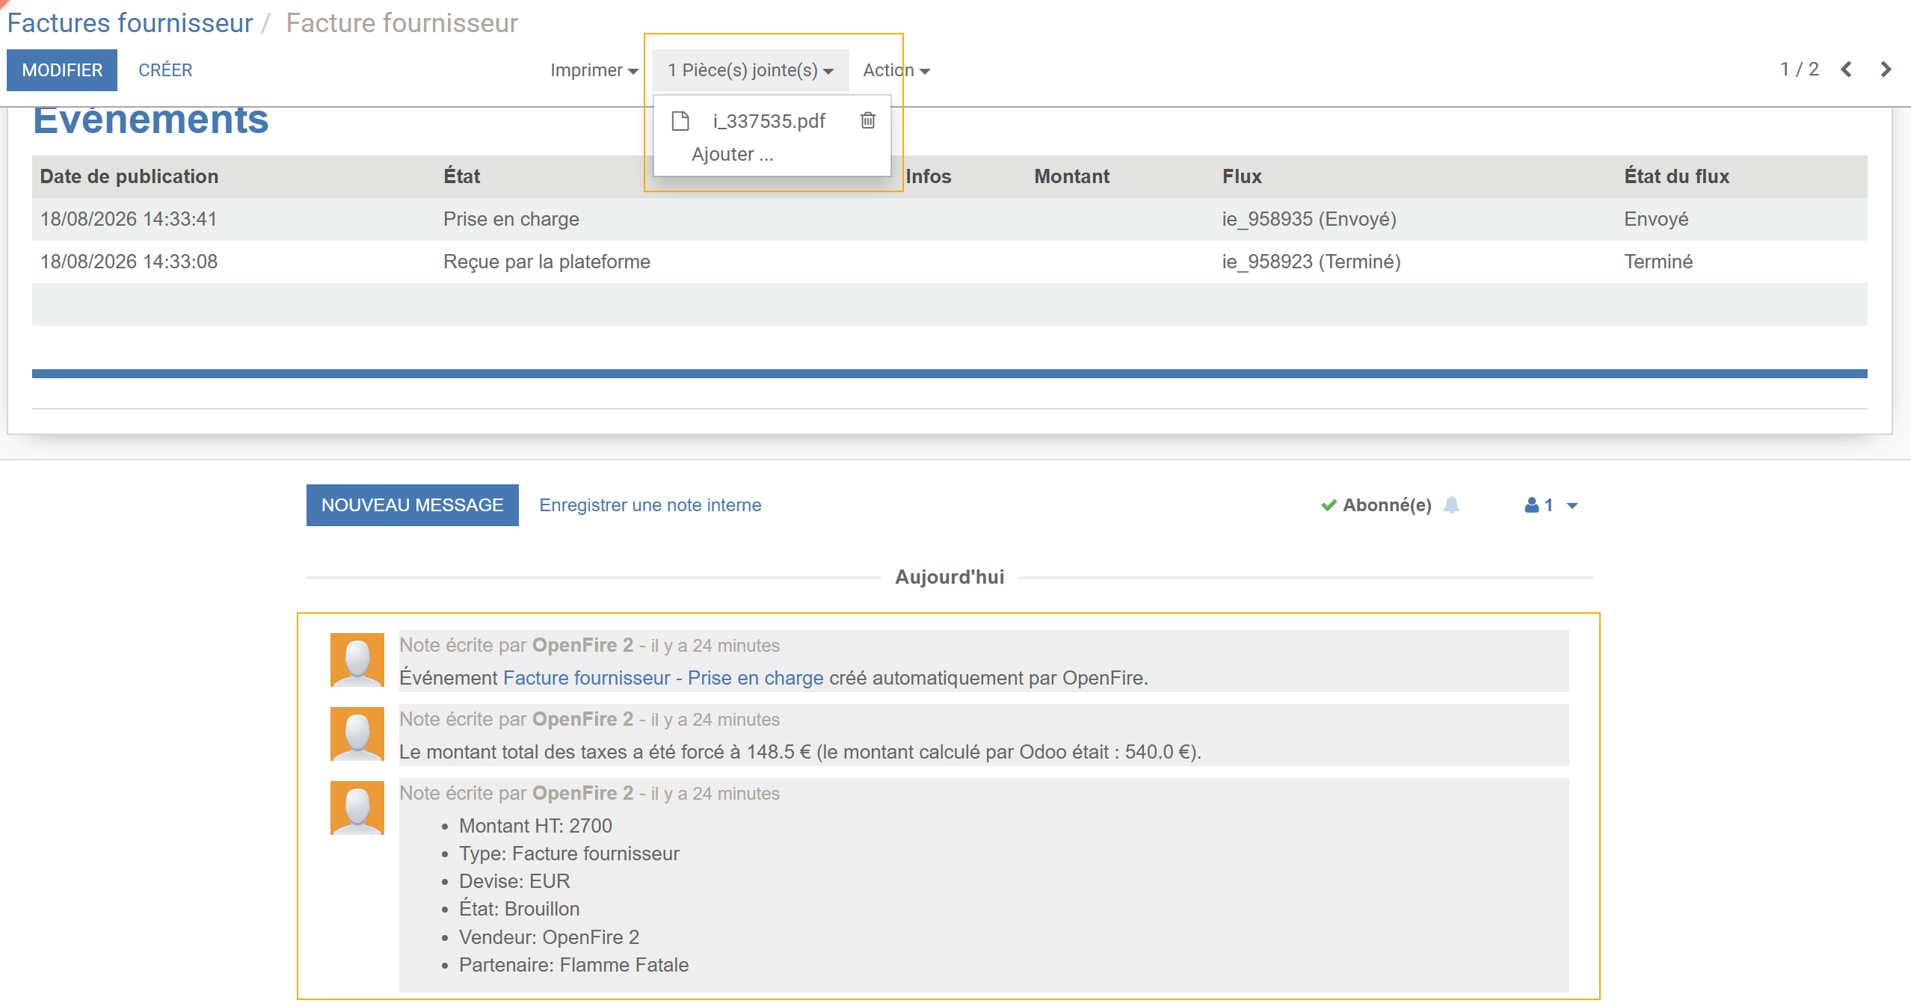This screenshot has width=1911, height=1006.
Task: Click the first OpenFire 2 avatar
Action: [x=357, y=660]
